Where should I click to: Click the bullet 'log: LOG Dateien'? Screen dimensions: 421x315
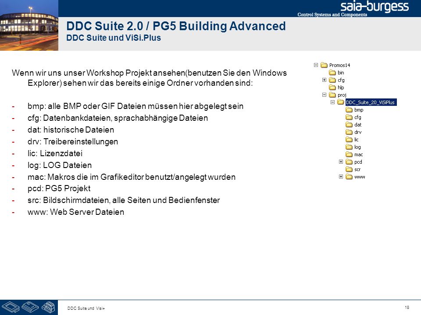click(x=59, y=165)
